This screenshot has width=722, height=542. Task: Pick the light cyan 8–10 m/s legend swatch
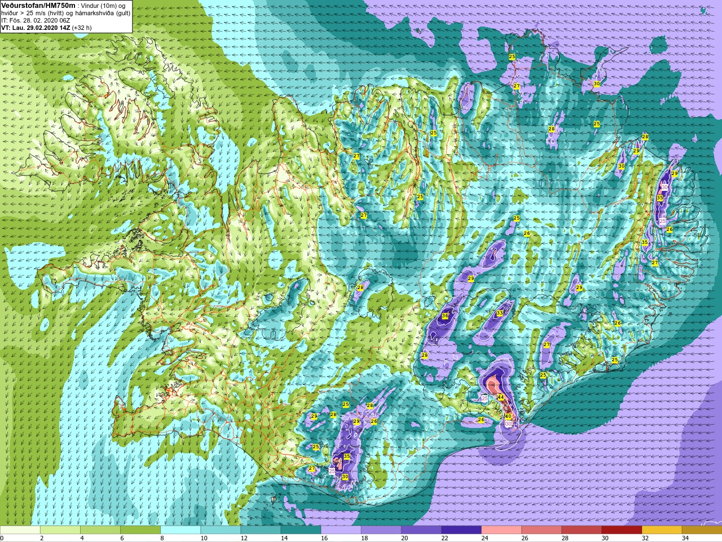[180, 531]
